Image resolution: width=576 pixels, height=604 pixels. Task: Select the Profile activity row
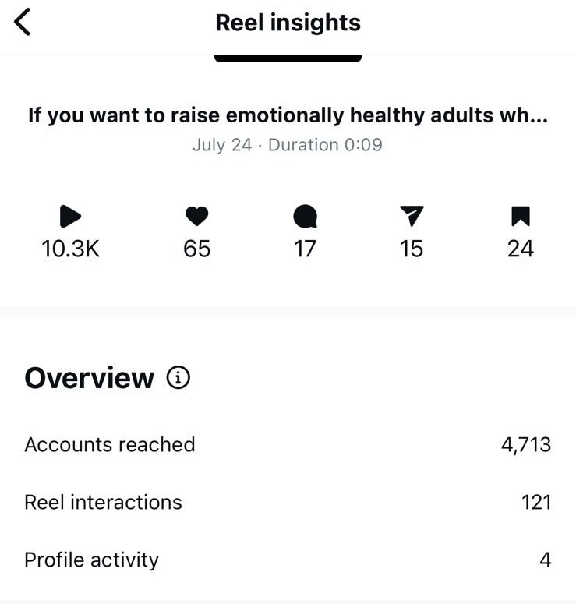coord(288,560)
